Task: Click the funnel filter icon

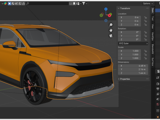Action: click(84, 4)
